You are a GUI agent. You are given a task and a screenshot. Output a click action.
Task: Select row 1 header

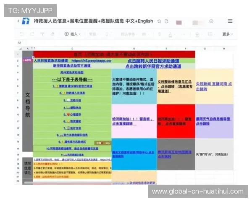tap(18, 54)
